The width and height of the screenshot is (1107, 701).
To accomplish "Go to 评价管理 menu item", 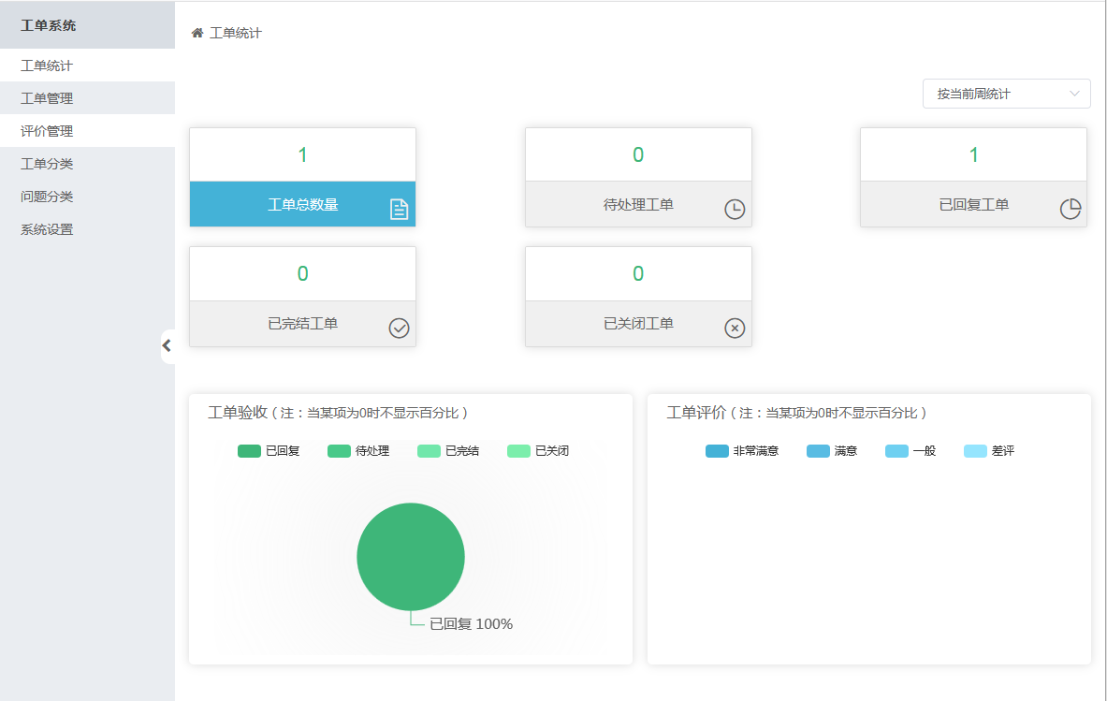I will 47,131.
